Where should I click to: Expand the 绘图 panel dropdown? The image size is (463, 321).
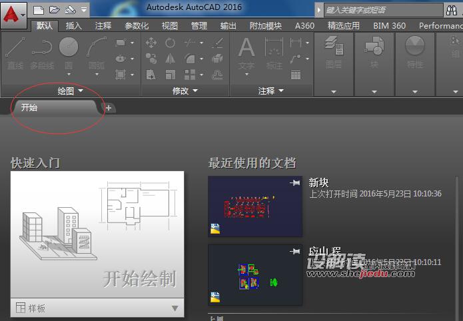tap(70, 91)
